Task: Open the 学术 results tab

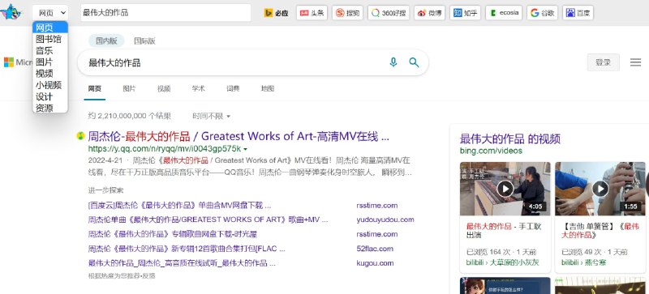Action: [x=198, y=88]
